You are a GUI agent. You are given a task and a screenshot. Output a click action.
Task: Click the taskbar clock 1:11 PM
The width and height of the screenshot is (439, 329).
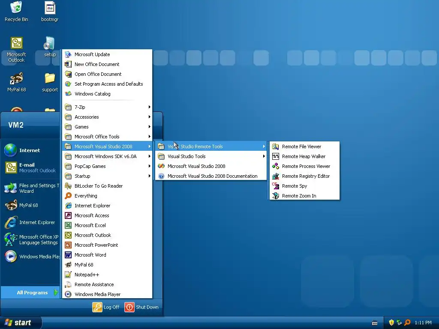click(423, 323)
